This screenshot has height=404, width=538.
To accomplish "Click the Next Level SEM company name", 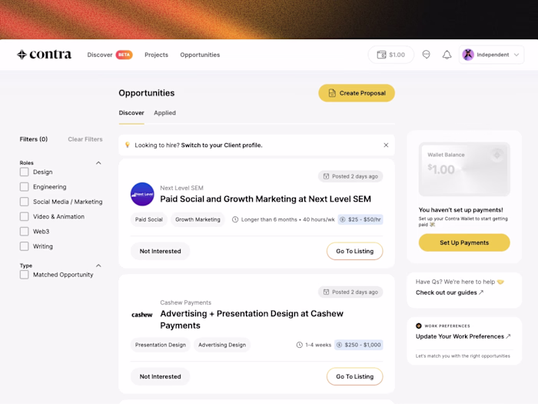I will [x=182, y=188].
